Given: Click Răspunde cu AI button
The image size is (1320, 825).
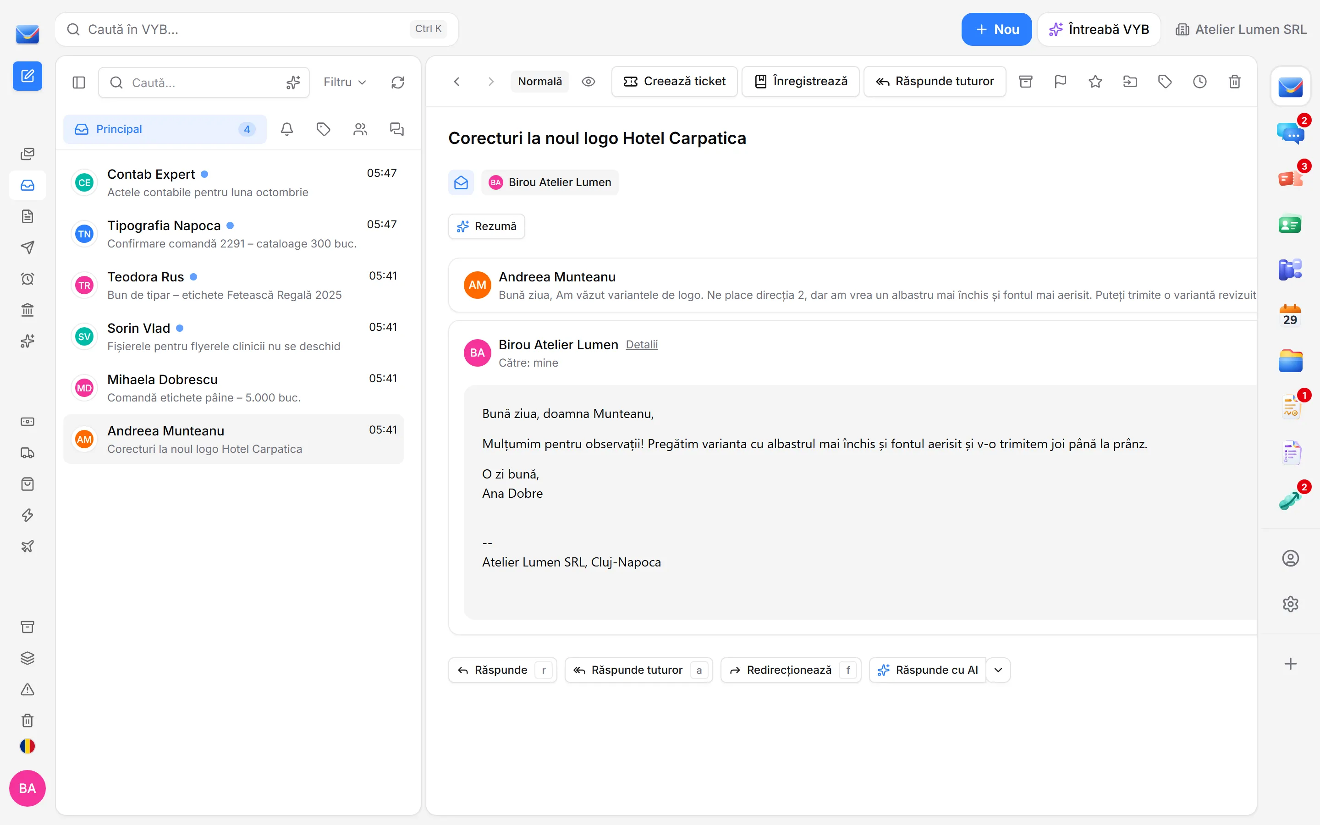Looking at the screenshot, I should click(x=927, y=670).
